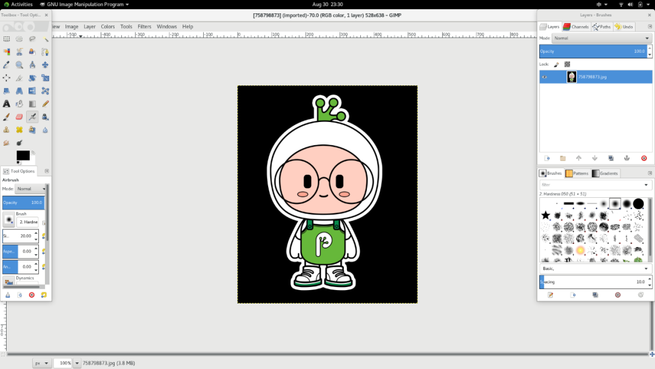
Task: Select the Cage Transform tool
Action: coord(45,90)
